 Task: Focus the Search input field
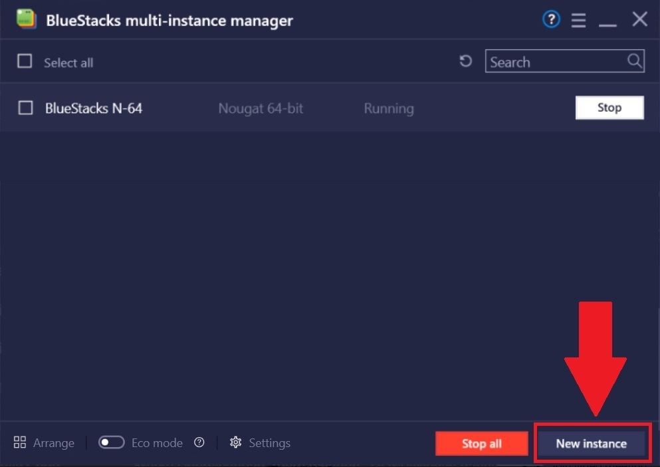(x=564, y=61)
